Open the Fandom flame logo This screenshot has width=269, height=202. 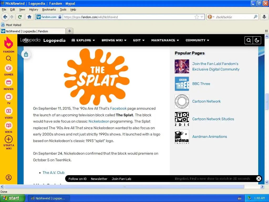[9, 43]
